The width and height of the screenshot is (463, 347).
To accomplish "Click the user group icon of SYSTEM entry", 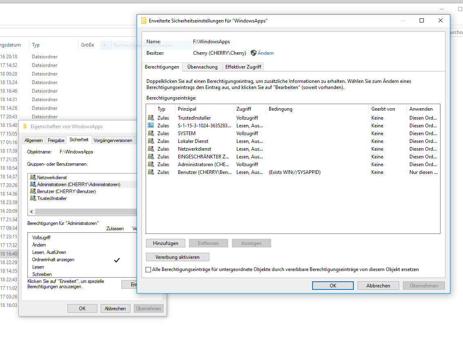I will click(x=151, y=133).
